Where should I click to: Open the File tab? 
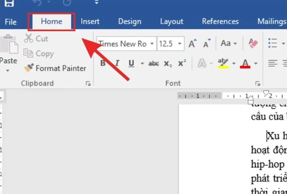click(11, 22)
